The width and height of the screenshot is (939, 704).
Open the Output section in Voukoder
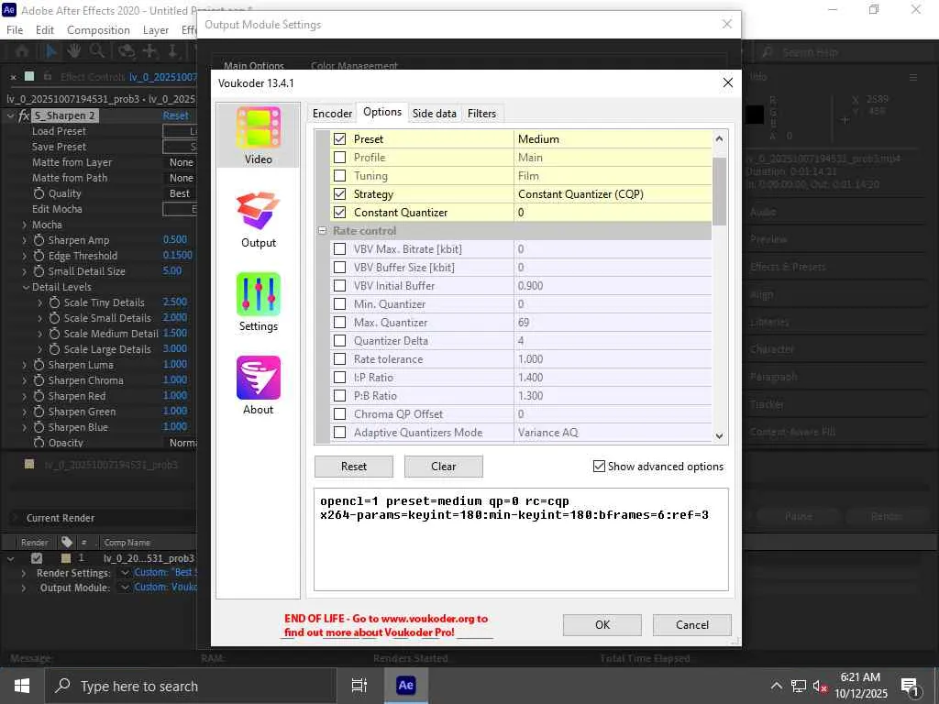pos(258,219)
